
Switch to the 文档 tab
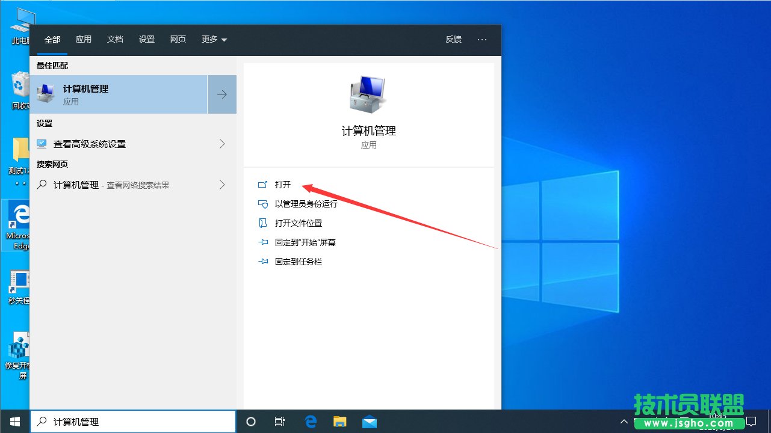coord(115,39)
